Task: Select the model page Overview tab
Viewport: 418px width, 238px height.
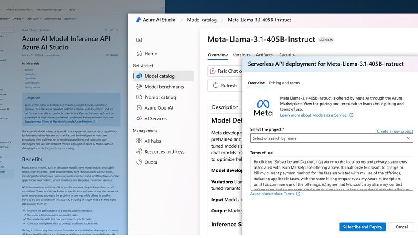Action: point(218,55)
